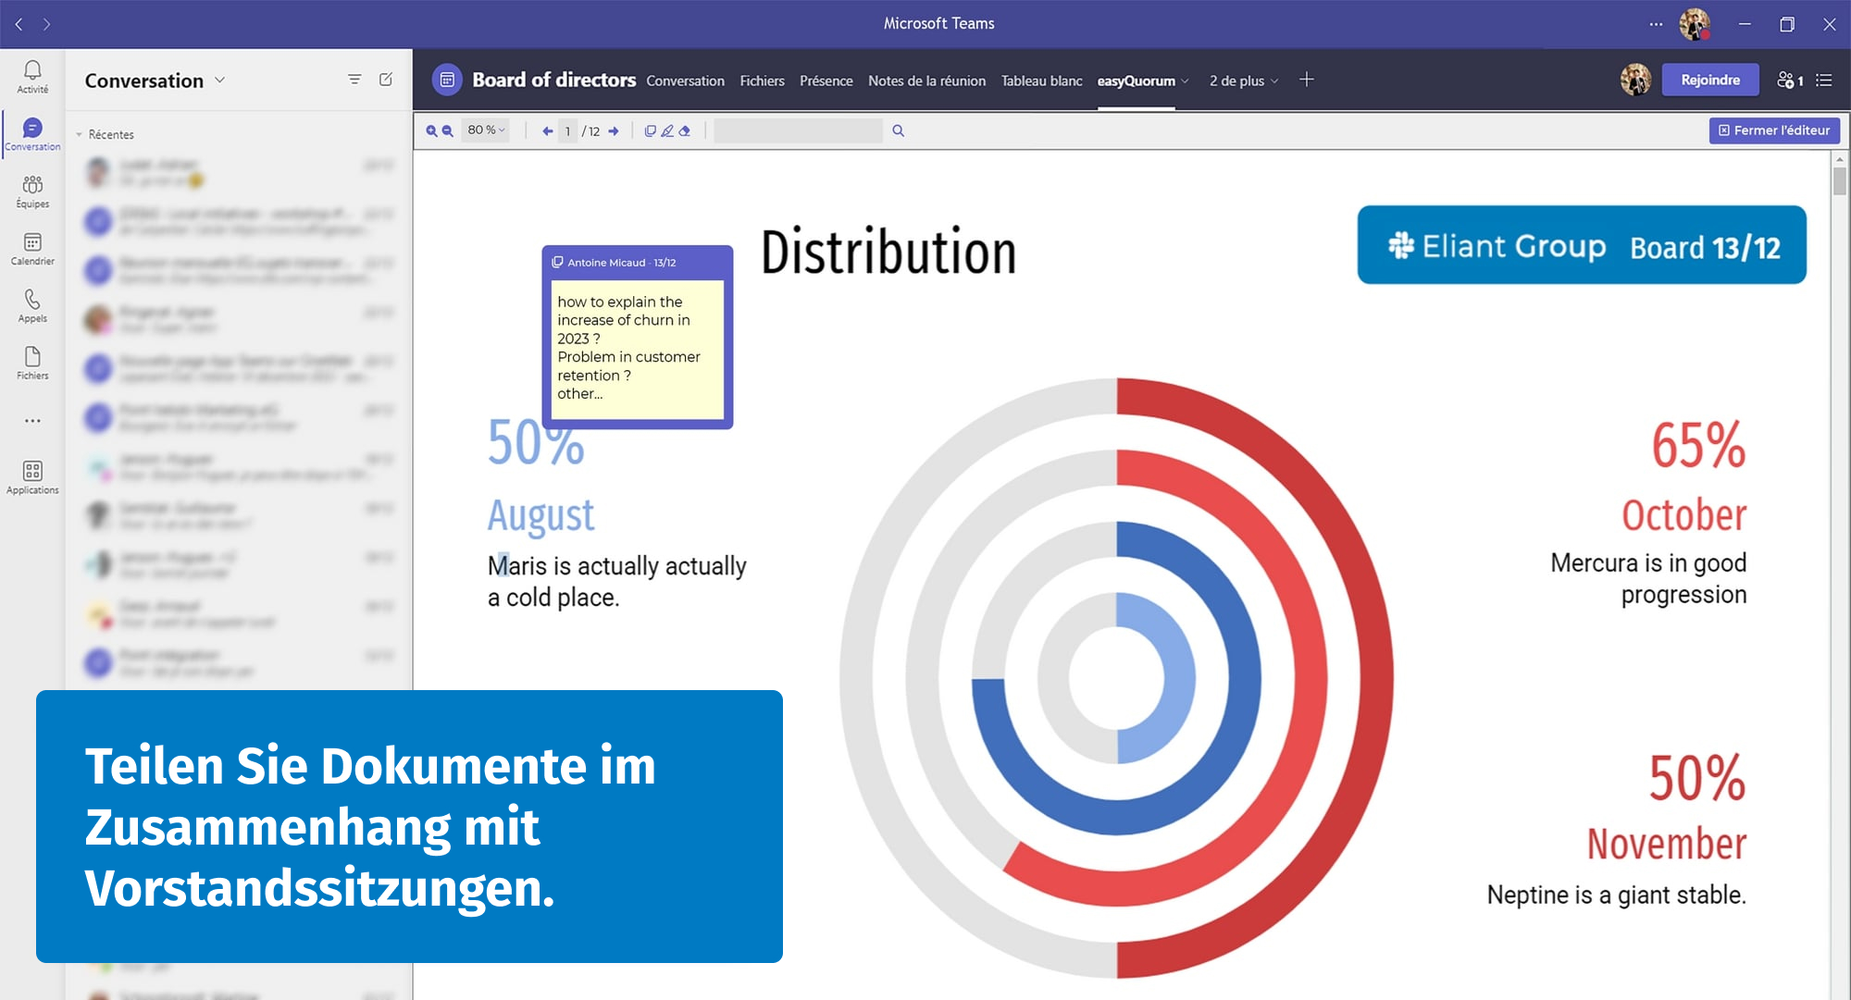Zoom in on the document
The width and height of the screenshot is (1851, 1000).
[430, 131]
